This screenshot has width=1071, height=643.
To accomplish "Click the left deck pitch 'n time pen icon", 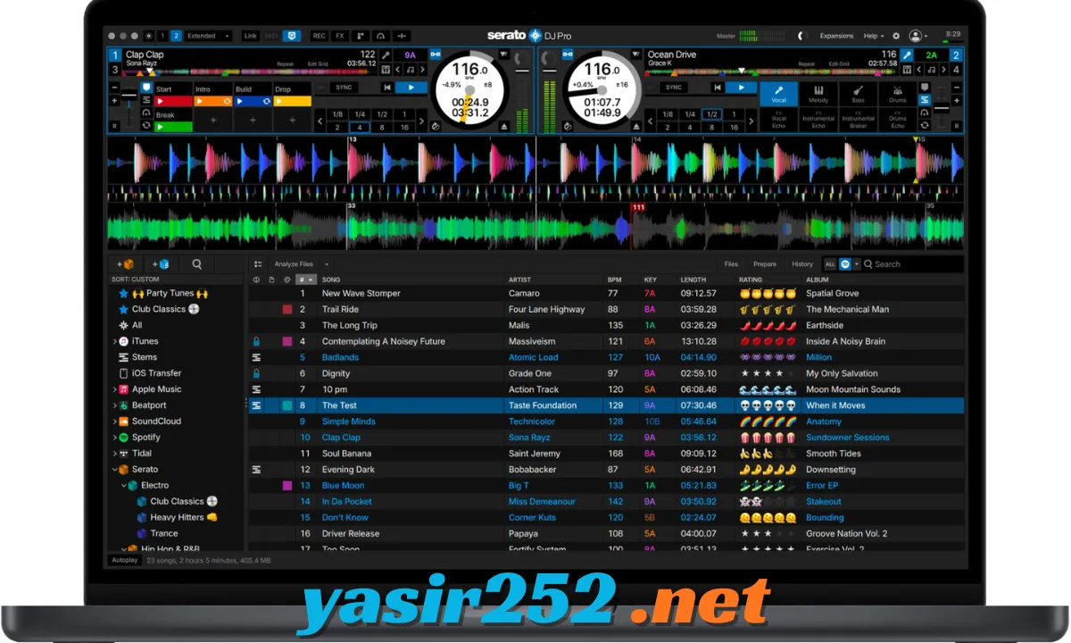I will click(386, 55).
